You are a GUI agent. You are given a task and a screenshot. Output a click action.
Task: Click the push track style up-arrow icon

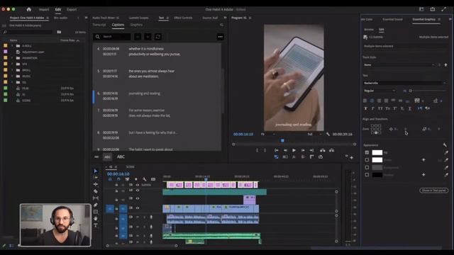tap(446, 64)
